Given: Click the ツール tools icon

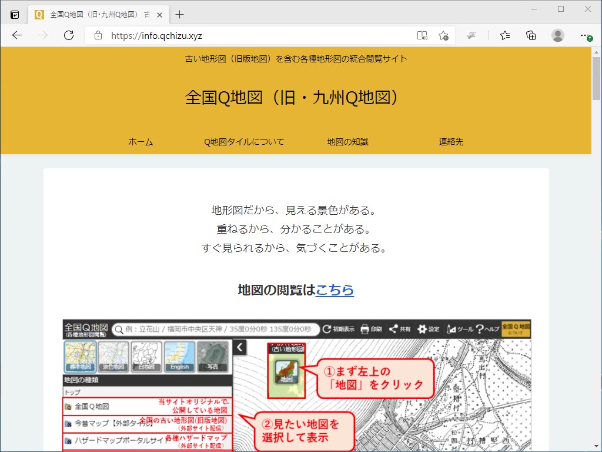Looking at the screenshot, I should pos(450,330).
